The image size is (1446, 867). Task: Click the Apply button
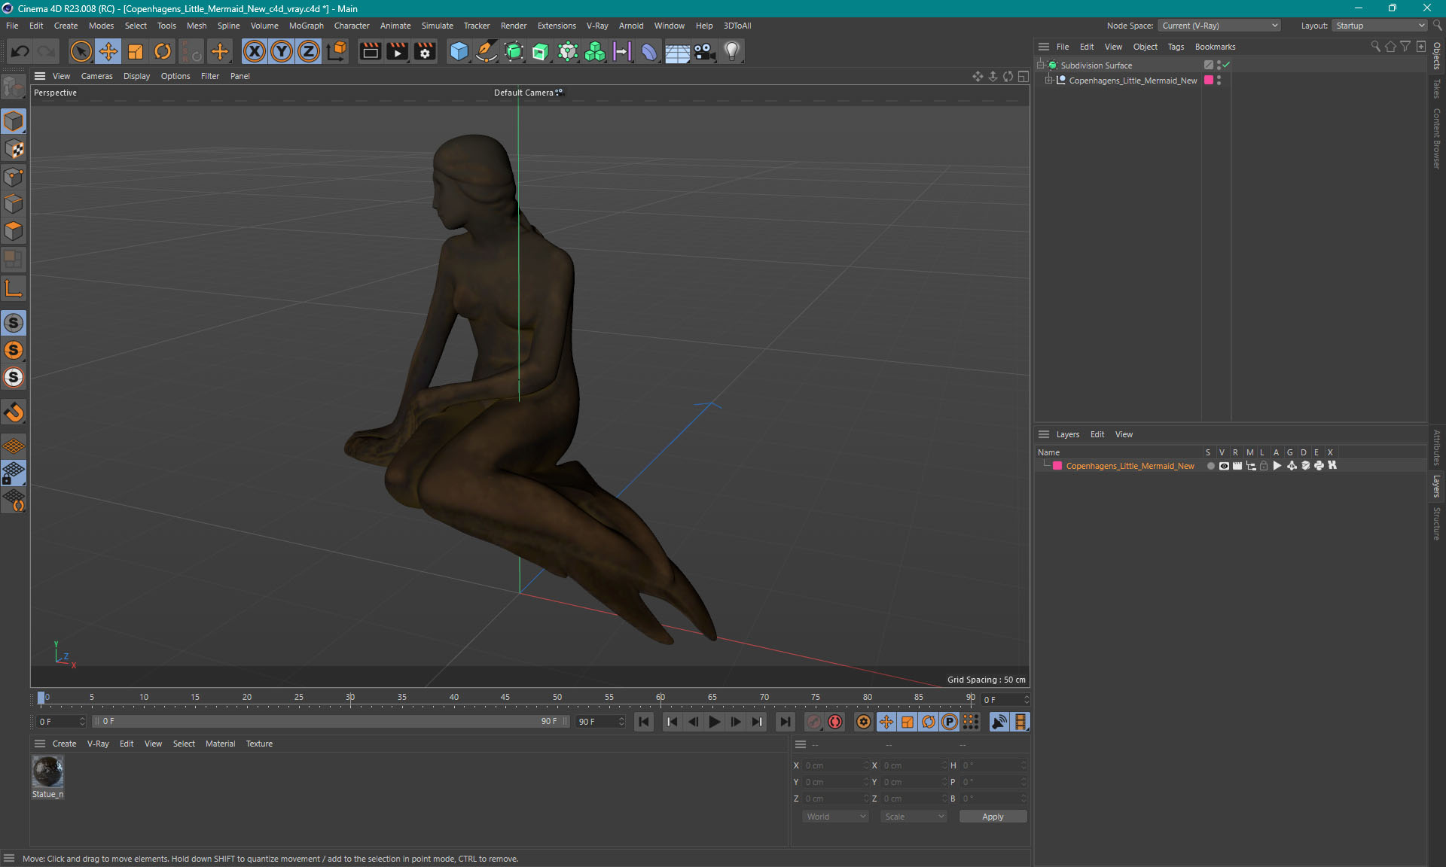coord(993,817)
